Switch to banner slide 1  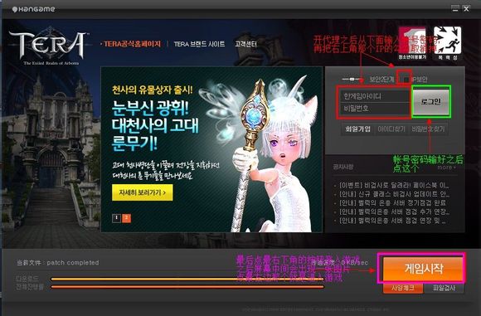pos(116,218)
